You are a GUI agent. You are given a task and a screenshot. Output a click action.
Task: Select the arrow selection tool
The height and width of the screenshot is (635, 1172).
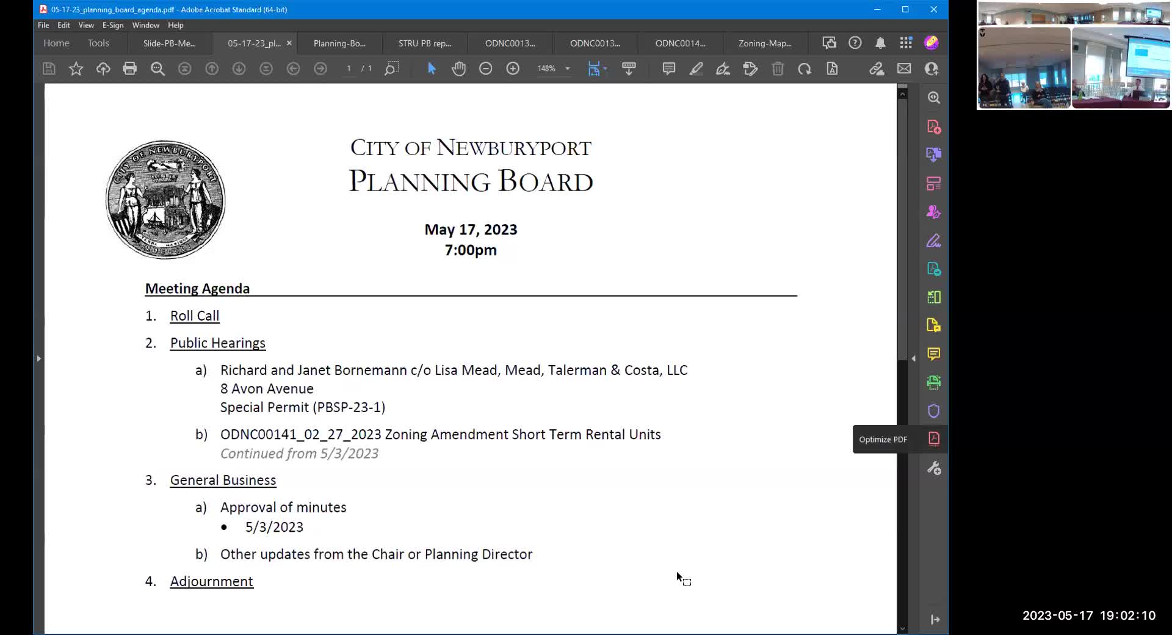pos(432,69)
